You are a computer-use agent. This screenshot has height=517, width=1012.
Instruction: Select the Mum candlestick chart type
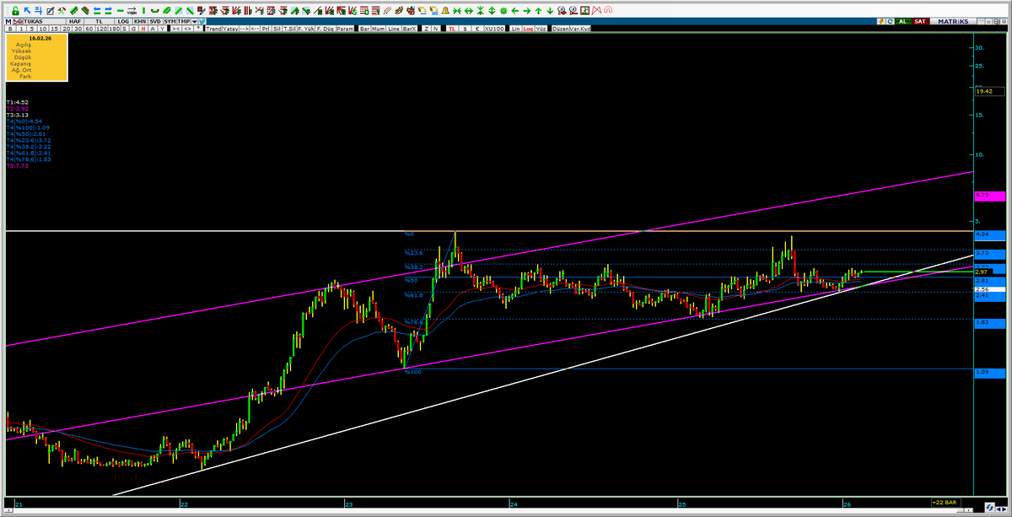click(379, 29)
